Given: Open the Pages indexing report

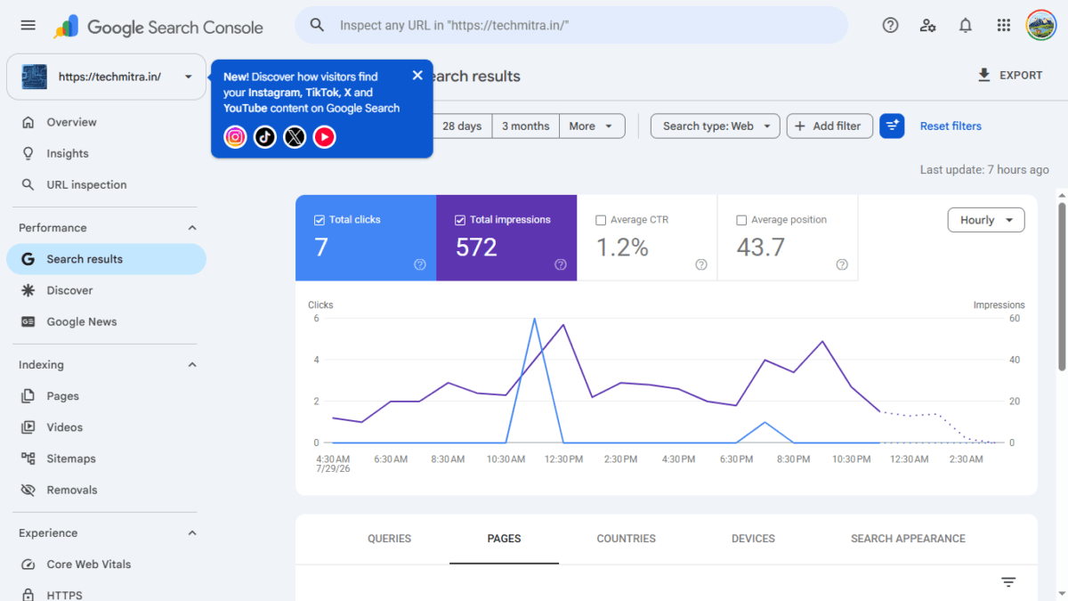Looking at the screenshot, I should tap(106, 396).
